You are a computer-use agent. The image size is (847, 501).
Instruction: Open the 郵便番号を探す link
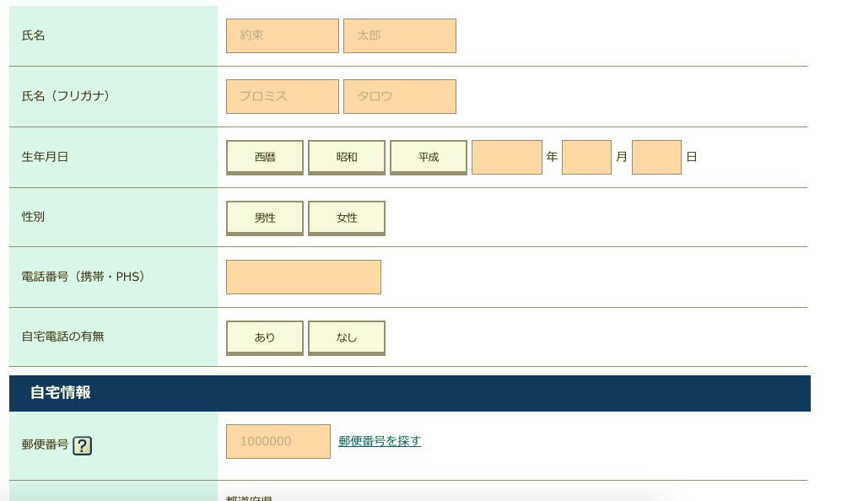tap(380, 440)
